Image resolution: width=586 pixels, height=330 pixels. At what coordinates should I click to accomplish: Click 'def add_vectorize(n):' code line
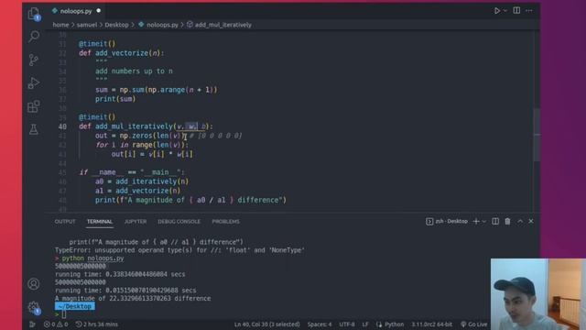(x=122, y=53)
